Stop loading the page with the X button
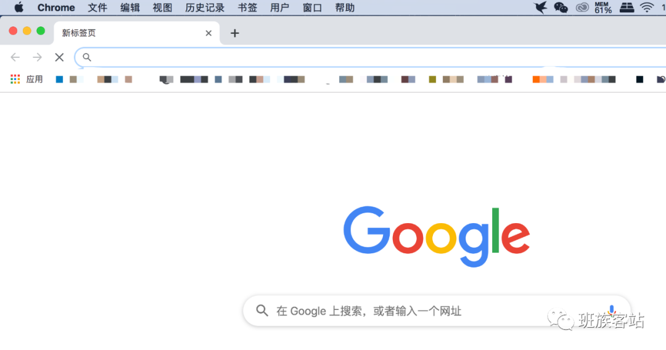 click(x=59, y=57)
